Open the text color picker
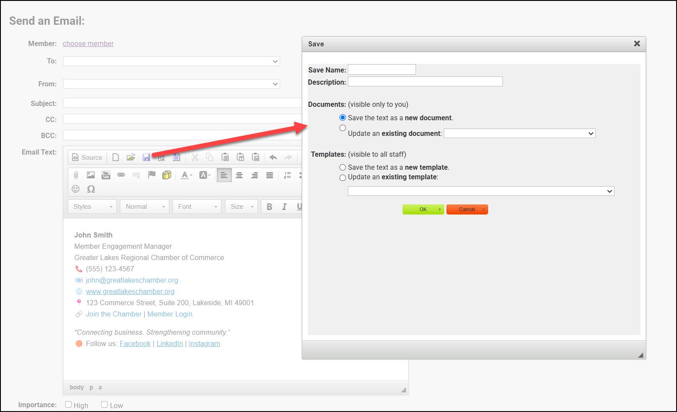The width and height of the screenshot is (677, 412). 187,175
